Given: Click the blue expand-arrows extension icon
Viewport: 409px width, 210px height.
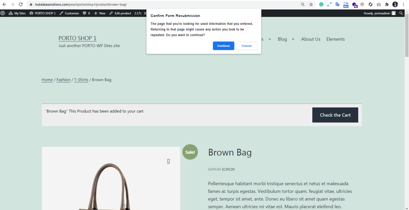Looking at the screenshot, I should [x=329, y=4].
